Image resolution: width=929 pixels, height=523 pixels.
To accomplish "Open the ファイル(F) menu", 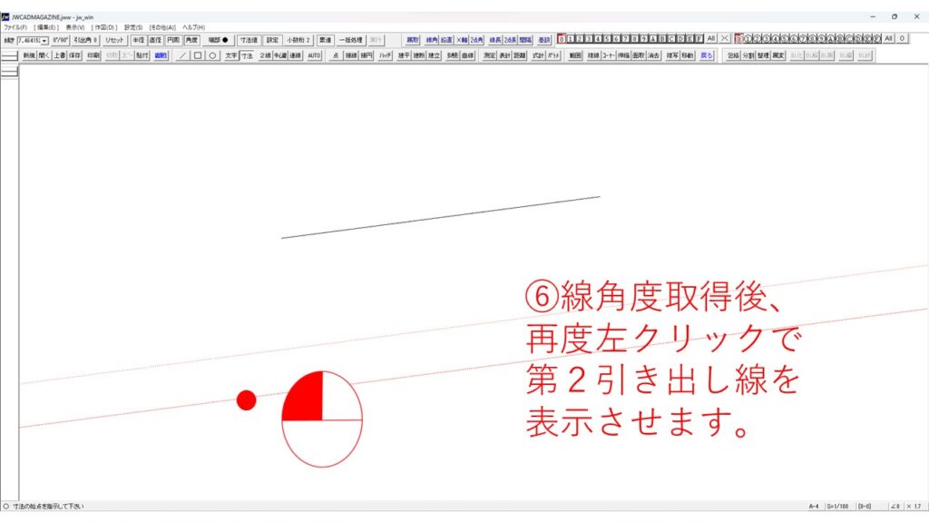I will click(15, 27).
